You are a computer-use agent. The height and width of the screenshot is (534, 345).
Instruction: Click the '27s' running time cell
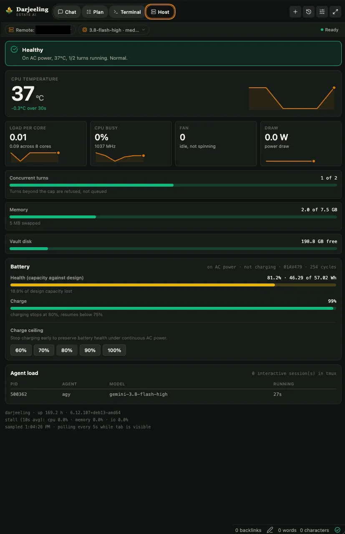pos(277,394)
